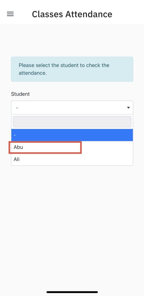Tap the three-line icon beside the title
Viewport: 144px width, 296px height.
pos(10,14)
